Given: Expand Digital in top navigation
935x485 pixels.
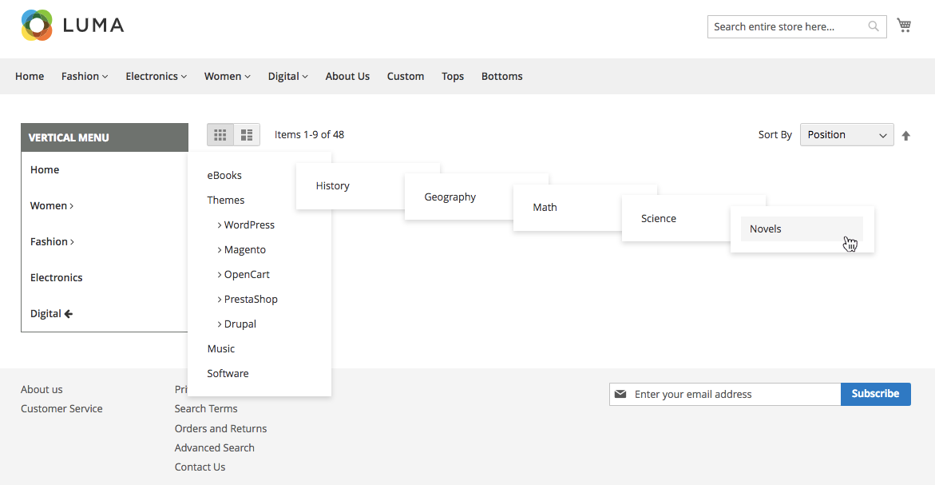Looking at the screenshot, I should [x=288, y=77].
